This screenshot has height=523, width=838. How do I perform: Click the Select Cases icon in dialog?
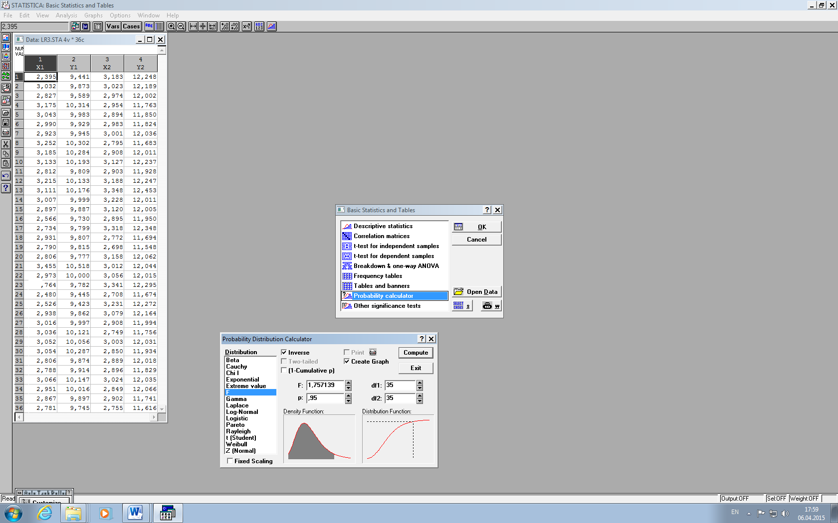462,306
